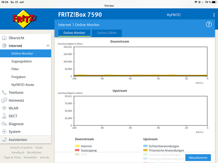
Task: Select the Online-Monitor tab
Action: click(74, 33)
